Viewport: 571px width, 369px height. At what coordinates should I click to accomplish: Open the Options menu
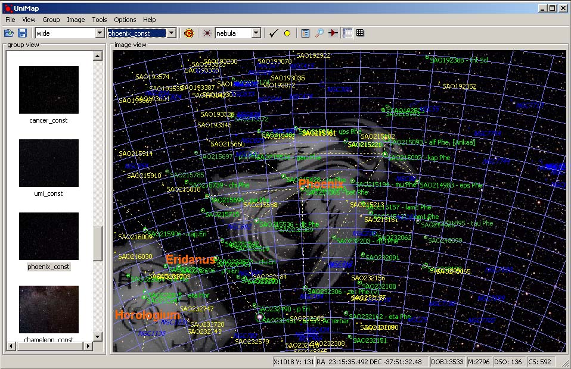(x=125, y=20)
